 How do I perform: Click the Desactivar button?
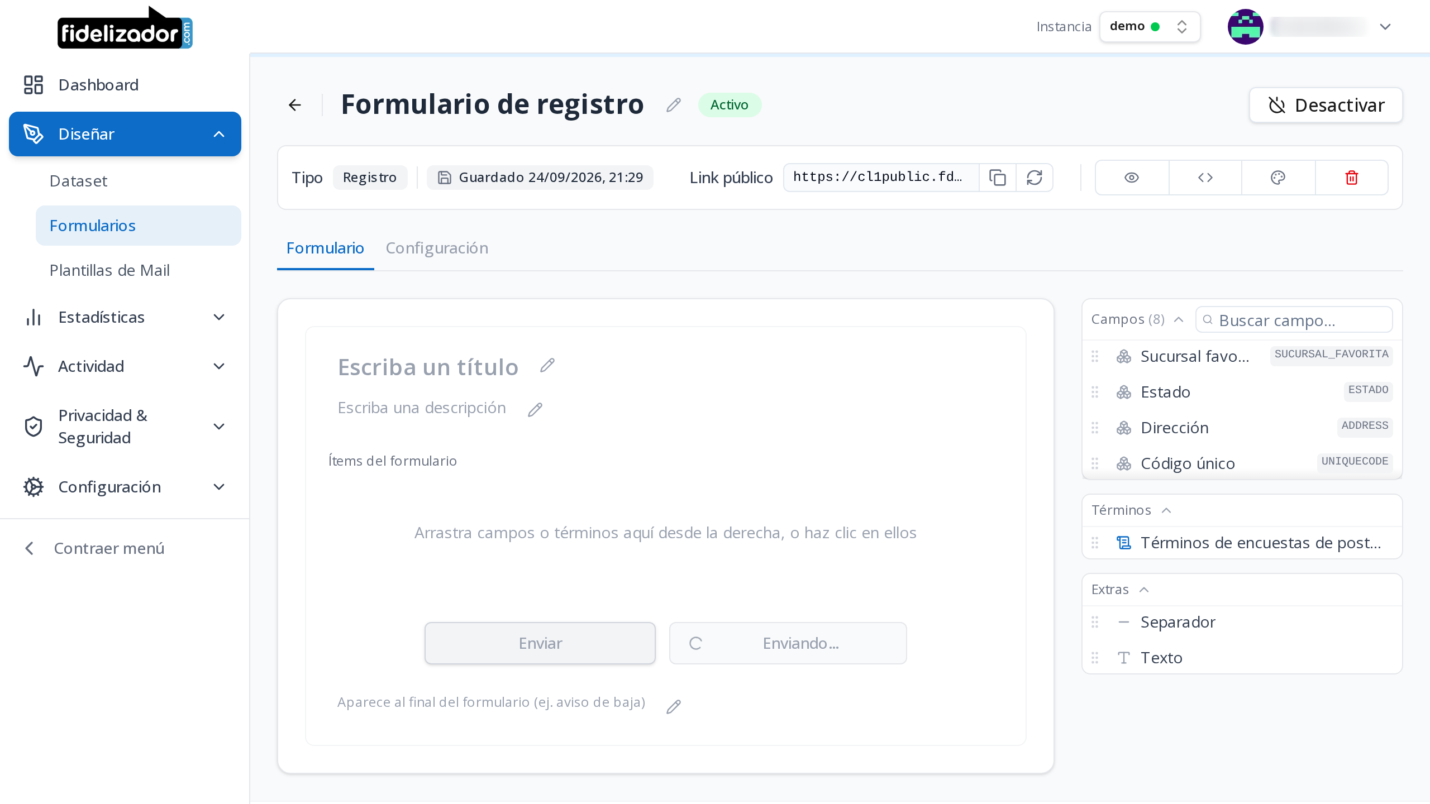1326,105
